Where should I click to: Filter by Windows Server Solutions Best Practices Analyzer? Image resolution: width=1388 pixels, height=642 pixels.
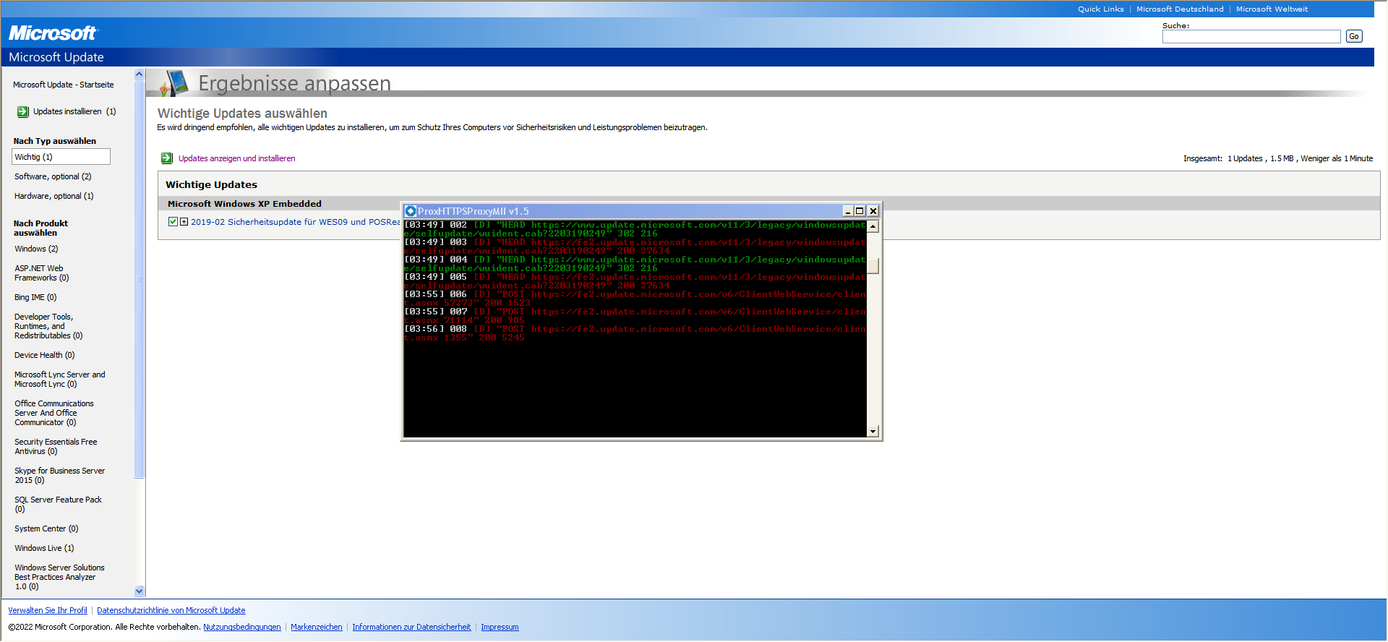pos(59,577)
